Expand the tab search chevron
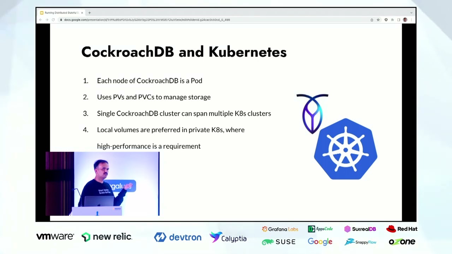 tap(411, 13)
